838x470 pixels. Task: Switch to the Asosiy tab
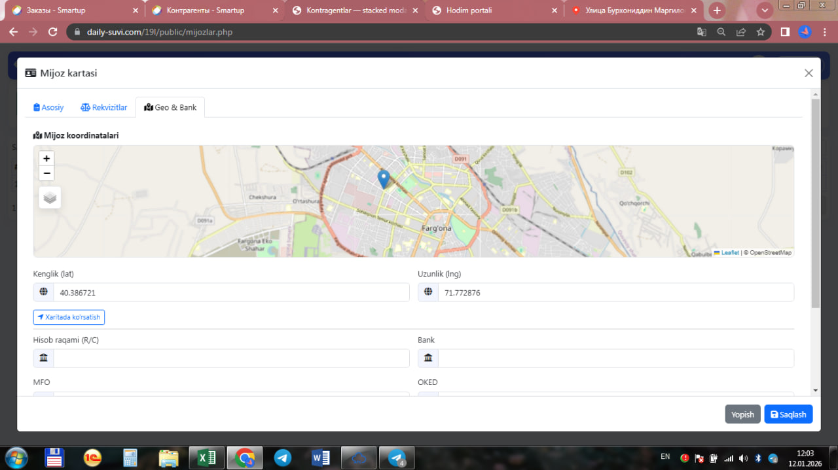48,107
